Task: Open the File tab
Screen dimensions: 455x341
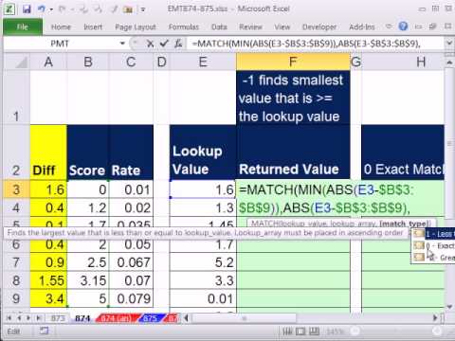Action: [23, 27]
